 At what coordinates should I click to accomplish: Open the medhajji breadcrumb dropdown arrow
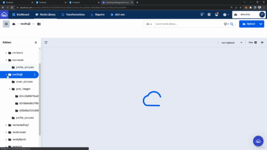[33, 24]
